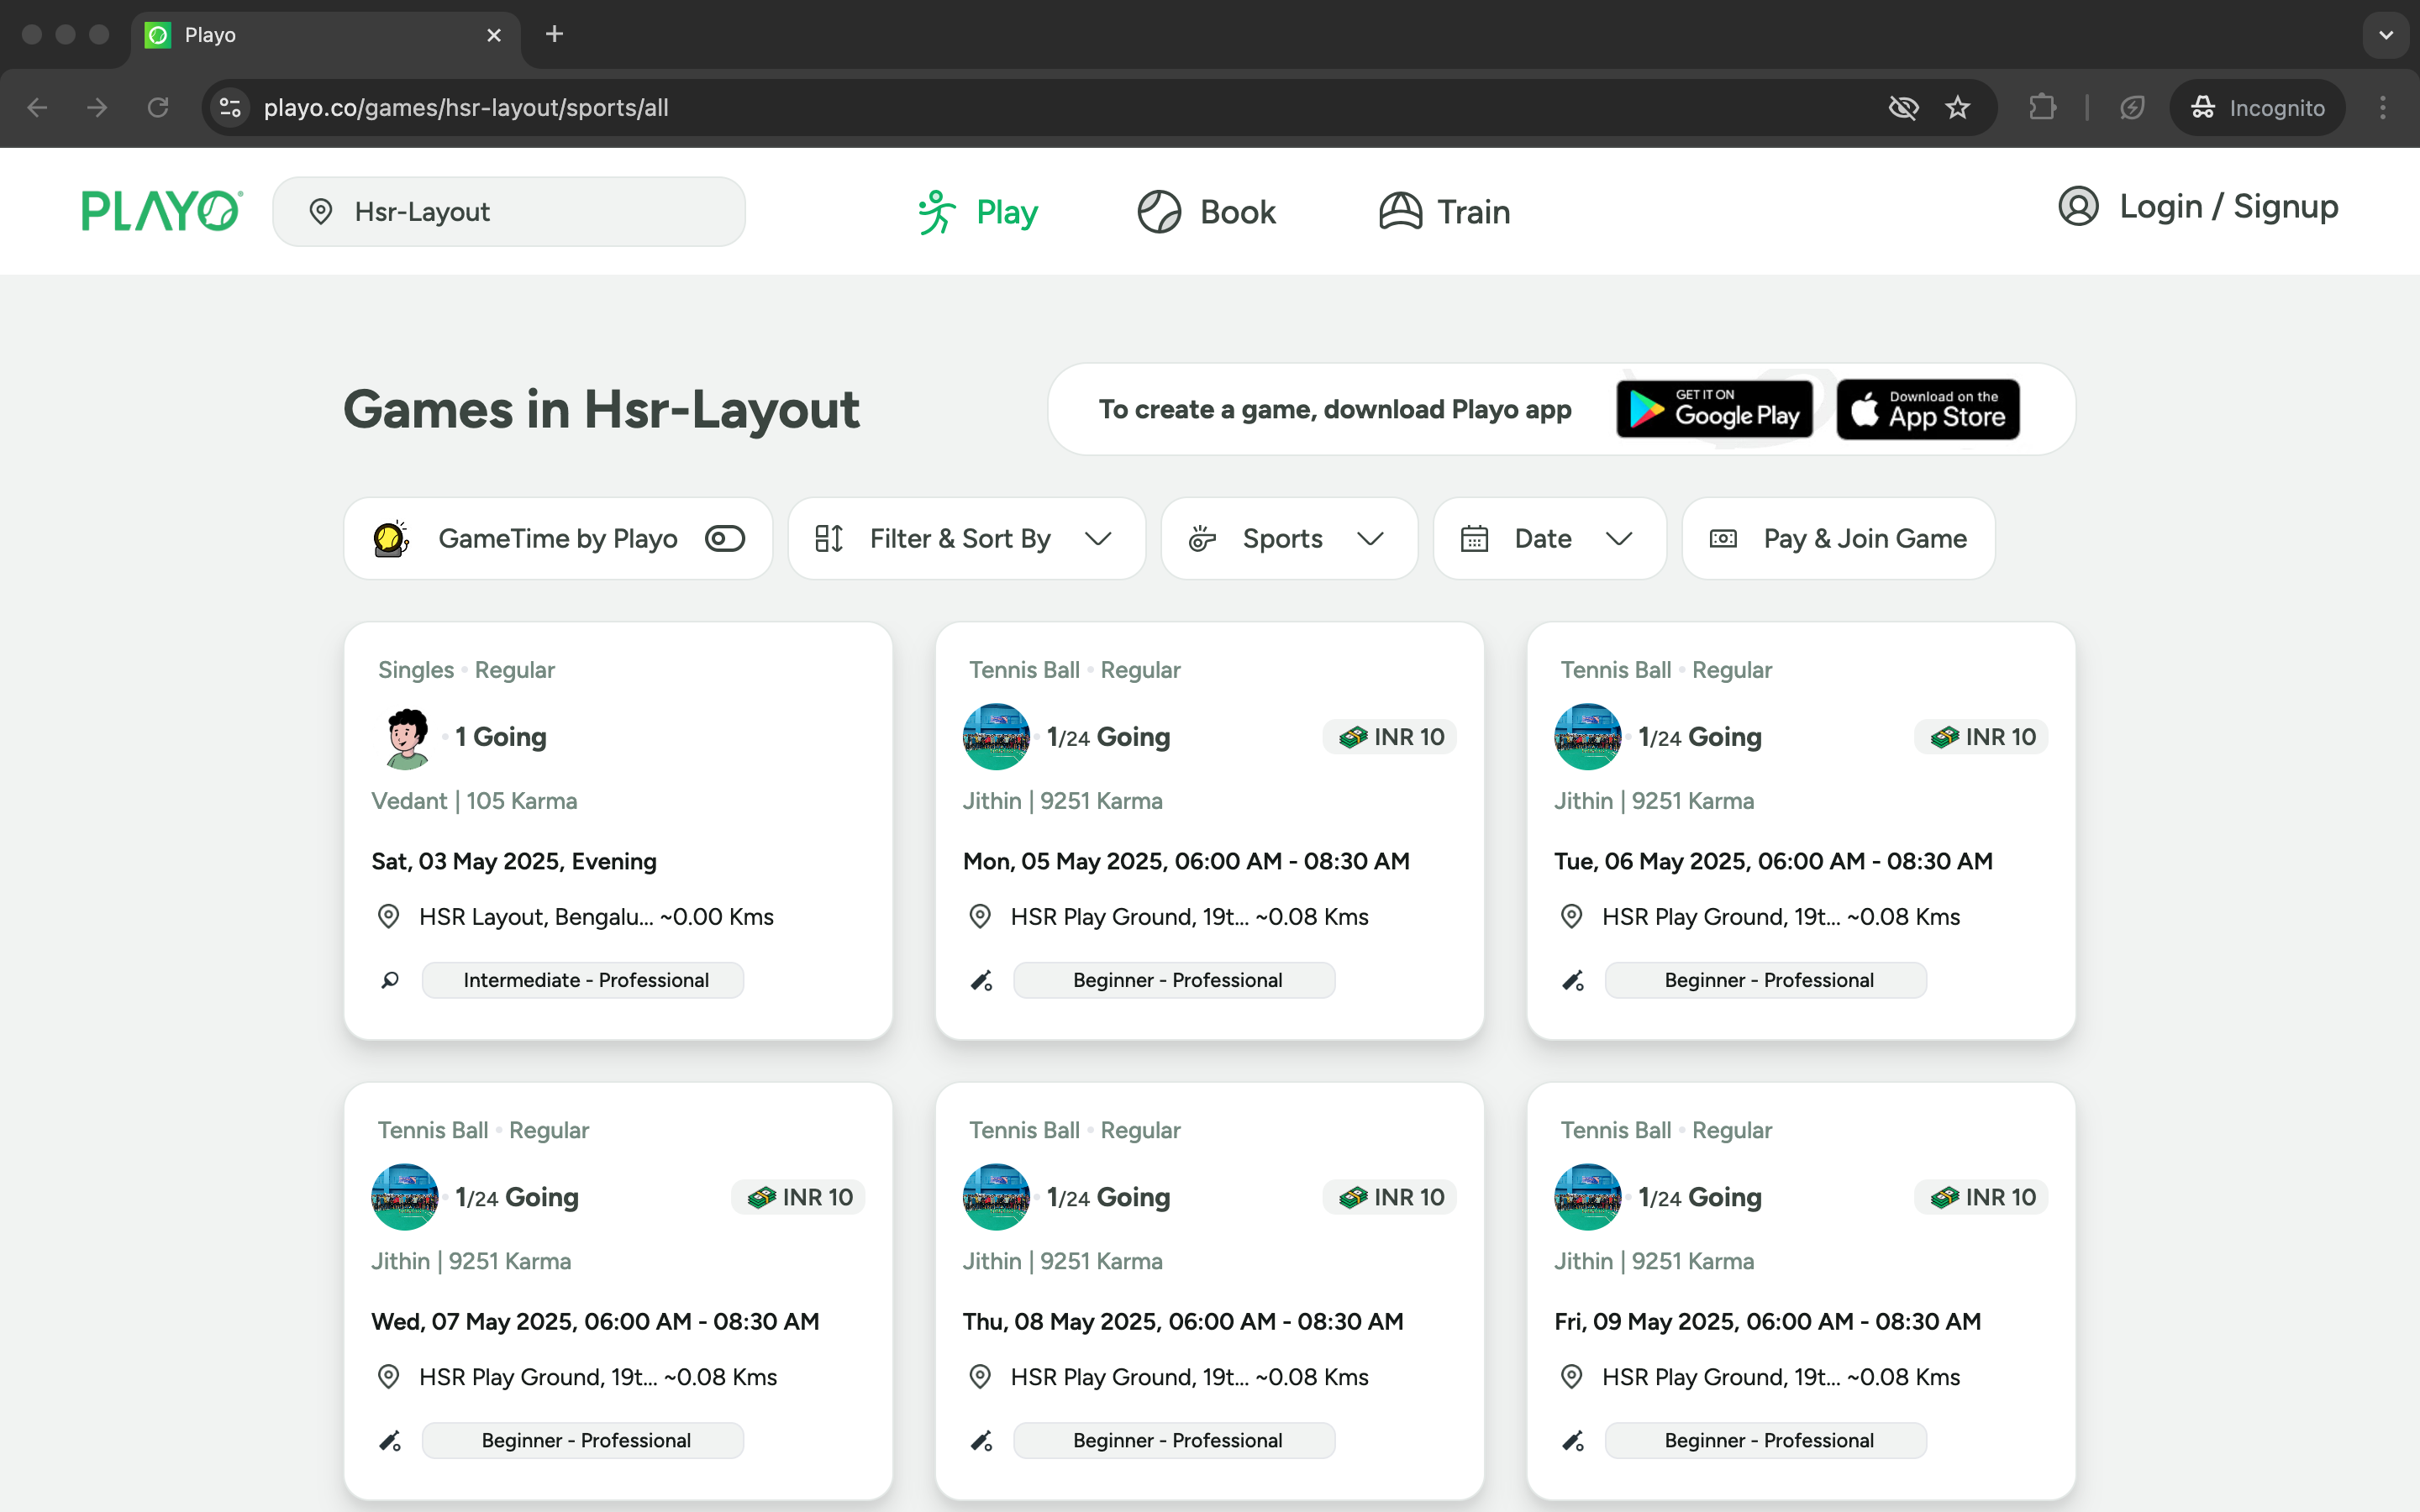This screenshot has height=1512, width=2420.
Task: Expand the Date dropdown
Action: pos(1549,538)
